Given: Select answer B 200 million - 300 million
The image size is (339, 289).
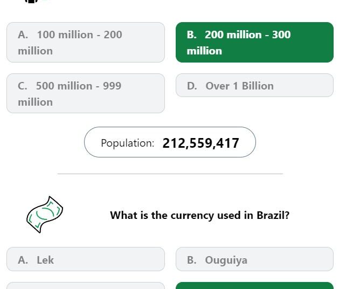Looking at the screenshot, I should point(255,43).
